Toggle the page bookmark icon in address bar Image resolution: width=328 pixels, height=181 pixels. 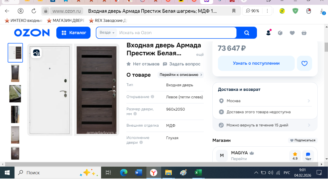point(234,11)
